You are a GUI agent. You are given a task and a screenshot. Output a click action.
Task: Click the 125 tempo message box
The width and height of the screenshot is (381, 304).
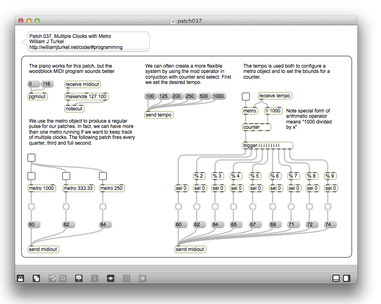[163, 96]
